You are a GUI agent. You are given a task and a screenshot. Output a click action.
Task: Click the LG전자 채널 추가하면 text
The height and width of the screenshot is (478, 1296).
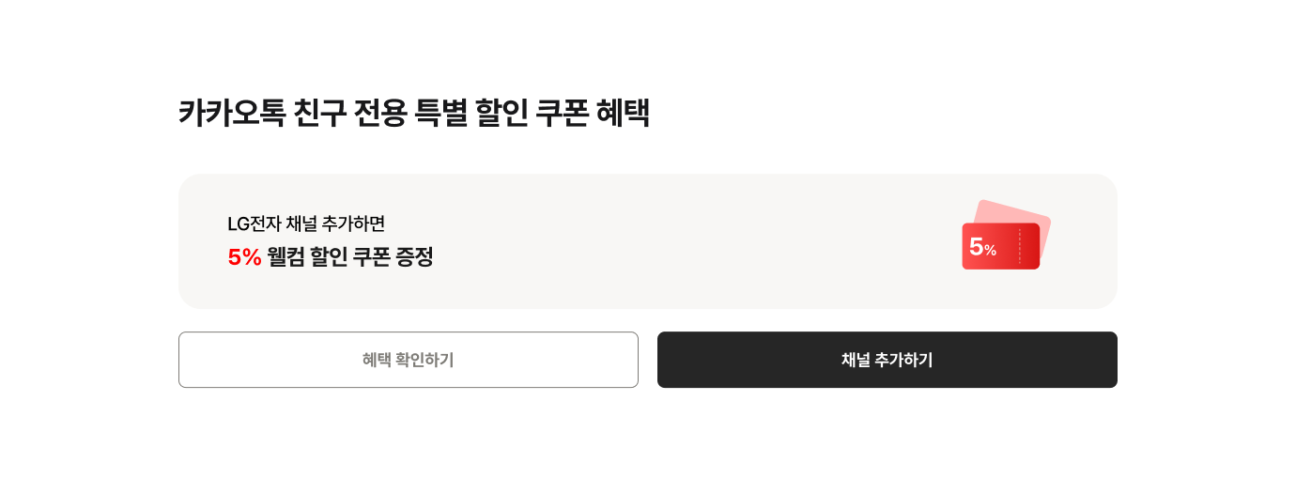point(306,224)
